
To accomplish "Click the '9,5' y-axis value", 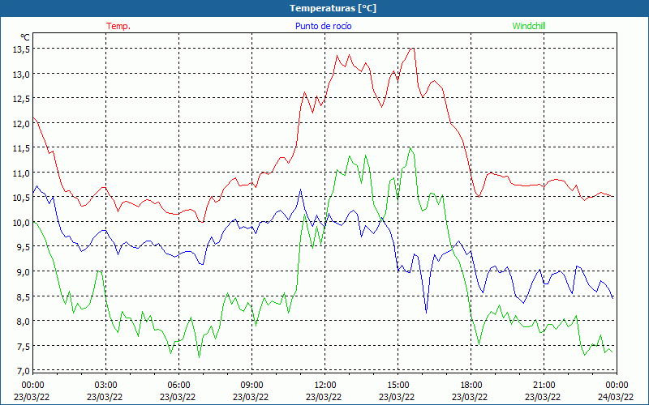I will click(24, 247).
